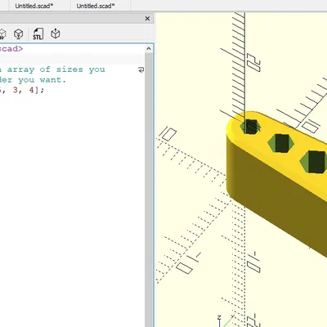This screenshot has width=327, height=327.
Task: Click the word 'sizes' in the comment
Action: (x=69, y=69)
